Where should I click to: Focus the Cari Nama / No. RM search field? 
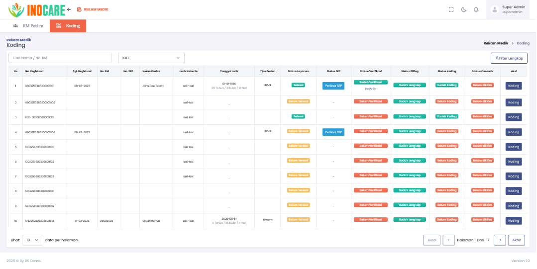coord(60,58)
